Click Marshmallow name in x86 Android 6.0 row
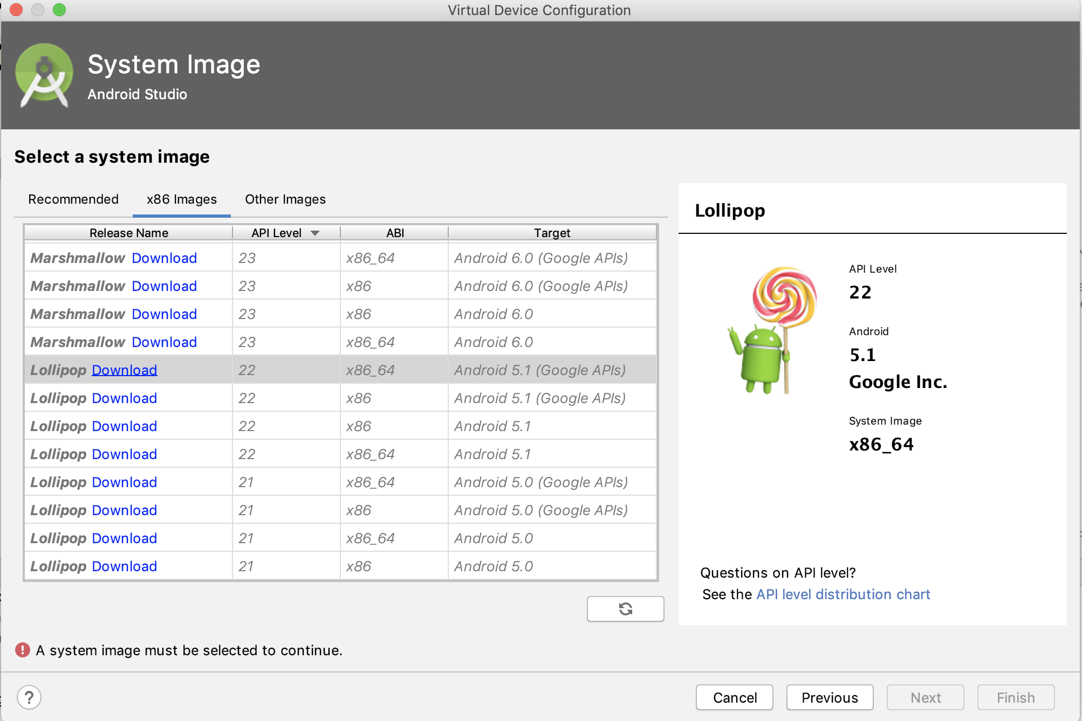The height and width of the screenshot is (721, 1082). tap(78, 314)
